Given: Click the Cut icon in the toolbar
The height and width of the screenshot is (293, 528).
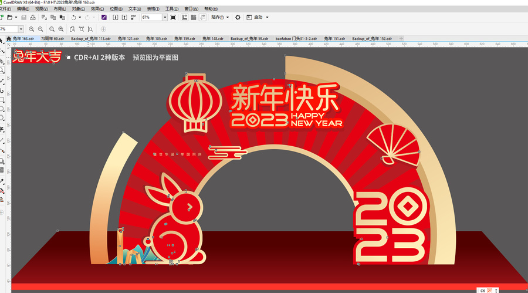Looking at the screenshot, I should (x=44, y=17).
